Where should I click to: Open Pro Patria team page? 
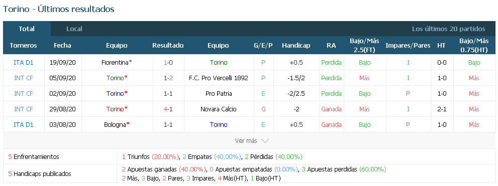pos(218,93)
